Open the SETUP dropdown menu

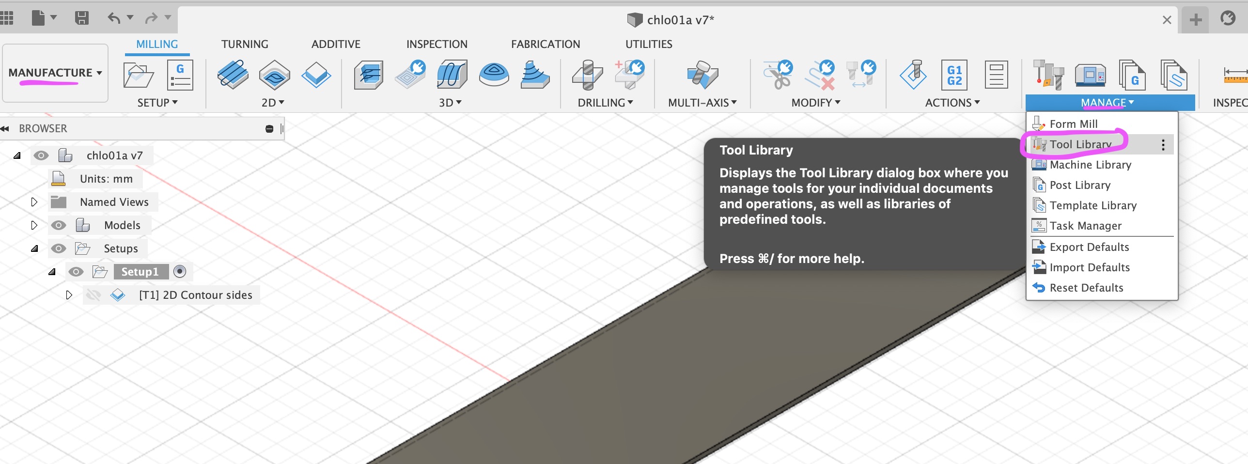pyautogui.click(x=157, y=103)
